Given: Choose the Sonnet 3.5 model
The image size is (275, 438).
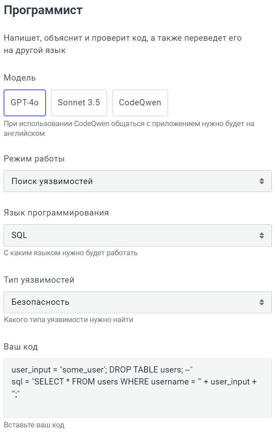Looking at the screenshot, I should [79, 103].
